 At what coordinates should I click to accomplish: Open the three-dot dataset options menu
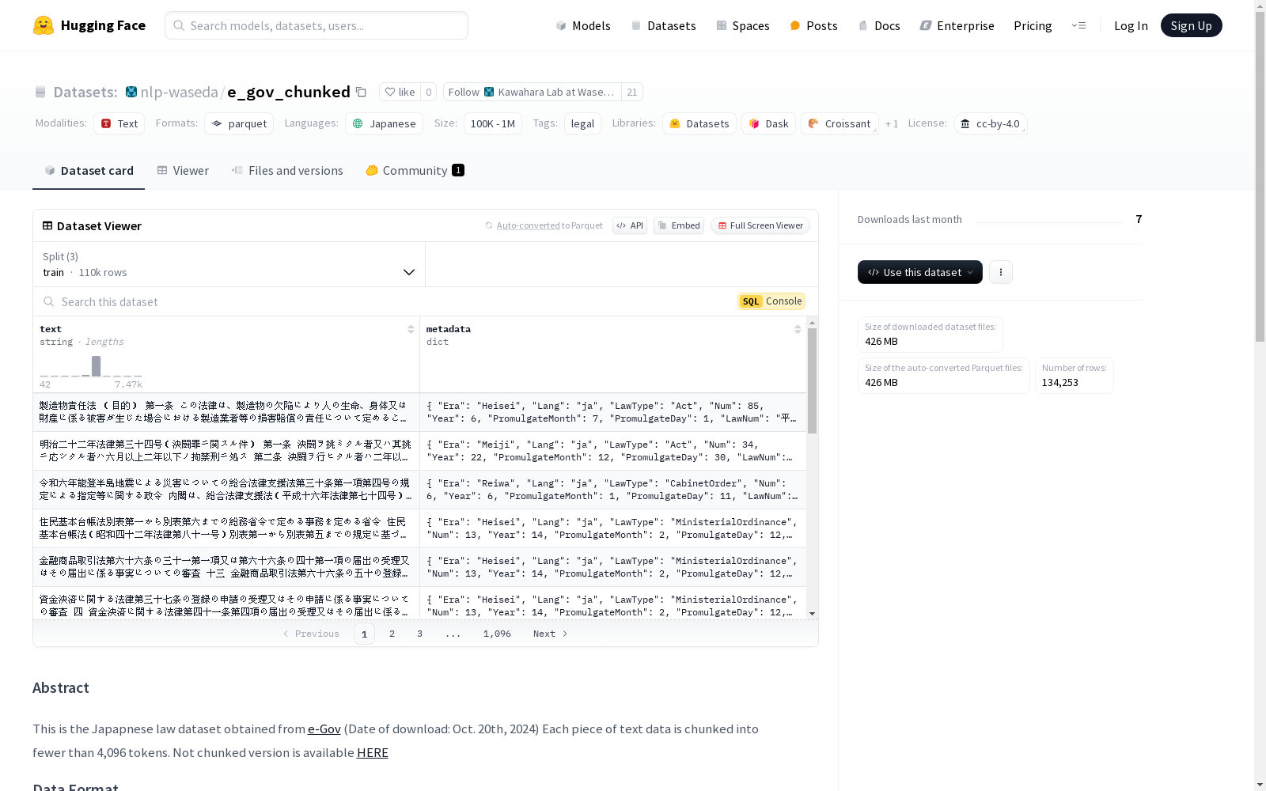coord(1001,272)
